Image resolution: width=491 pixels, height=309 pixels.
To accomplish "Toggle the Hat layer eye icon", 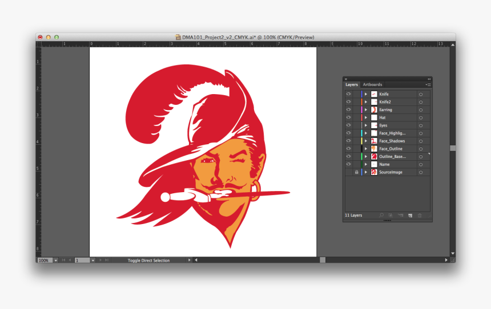I will (348, 117).
